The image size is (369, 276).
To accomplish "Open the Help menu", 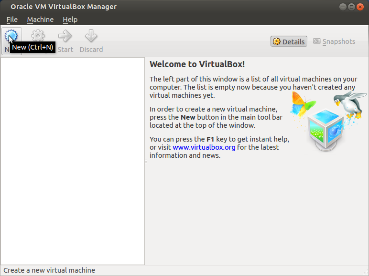I will [70, 20].
